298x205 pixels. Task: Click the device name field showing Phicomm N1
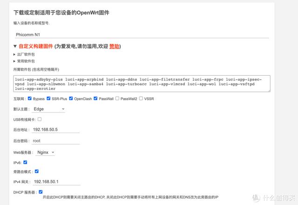tap(142, 35)
